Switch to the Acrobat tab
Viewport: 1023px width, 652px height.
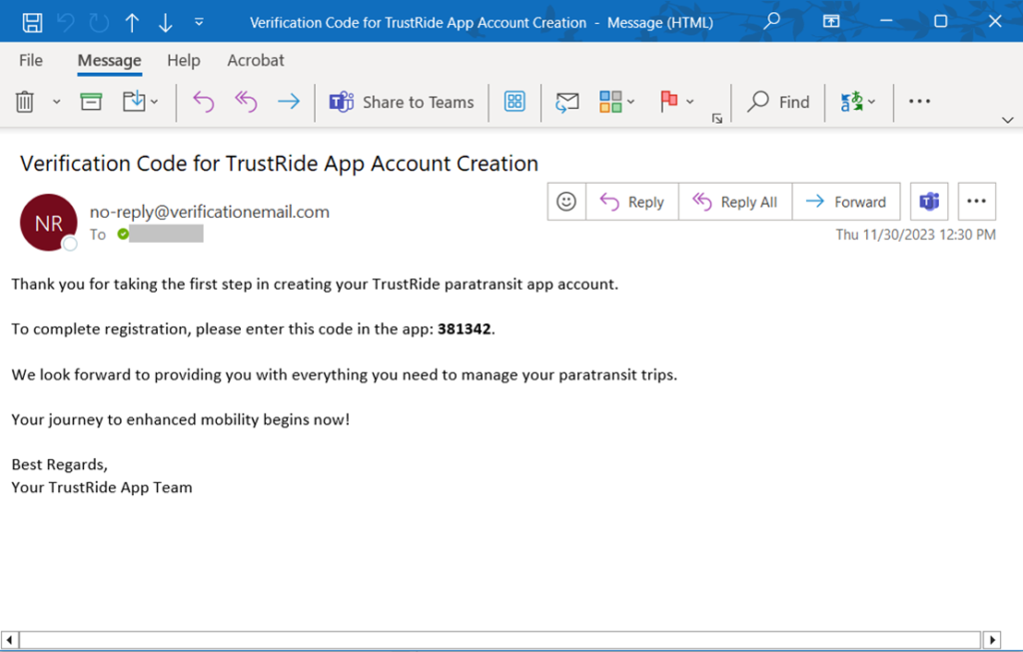[256, 60]
